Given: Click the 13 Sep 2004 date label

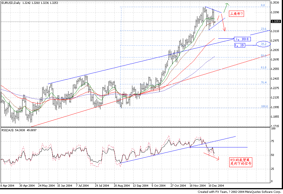Looking at the screenshot, I should click(x=141, y=185).
